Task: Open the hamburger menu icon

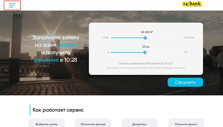Action: coord(12,5)
